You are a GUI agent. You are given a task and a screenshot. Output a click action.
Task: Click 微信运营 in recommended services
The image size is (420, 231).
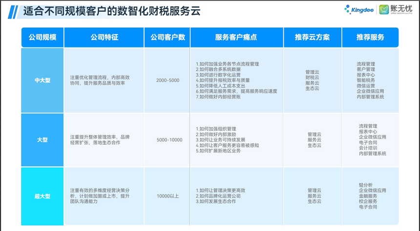coord(366,86)
